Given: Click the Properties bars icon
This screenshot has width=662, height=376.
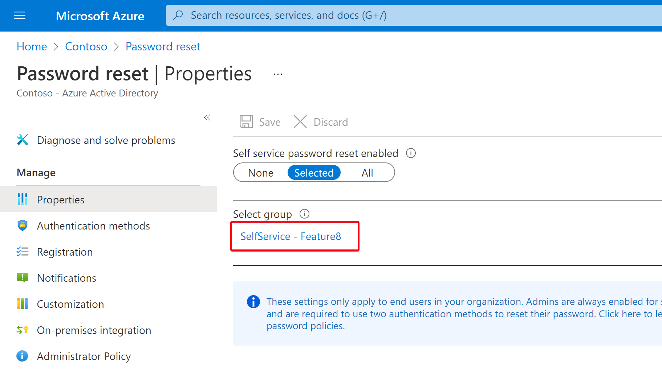Looking at the screenshot, I should coord(23,199).
